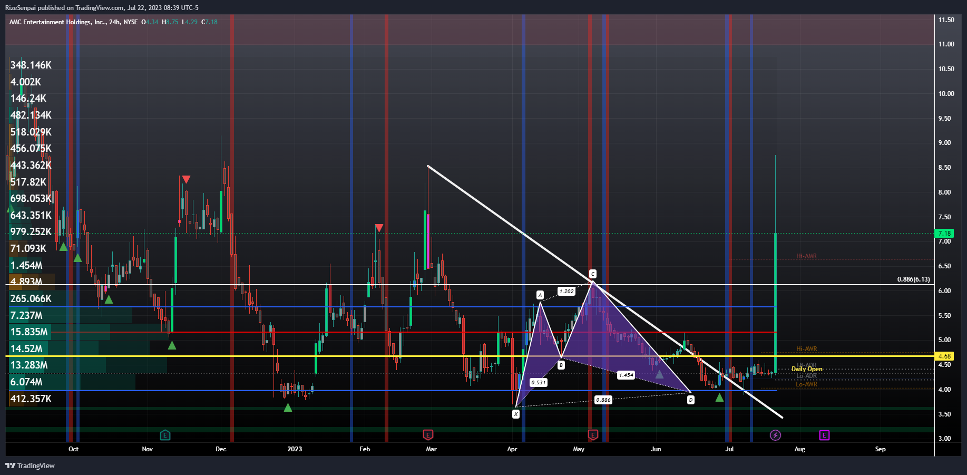The image size is (967, 475).
Task: Click the C7.18 close value in header
Action: (x=209, y=22)
